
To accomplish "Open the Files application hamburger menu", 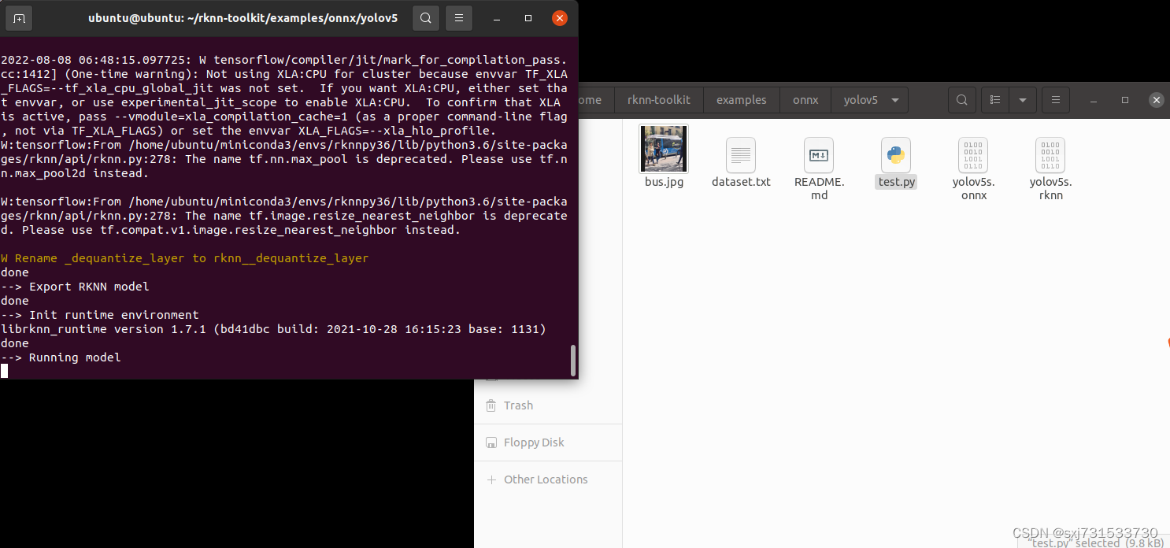I will (x=1055, y=100).
